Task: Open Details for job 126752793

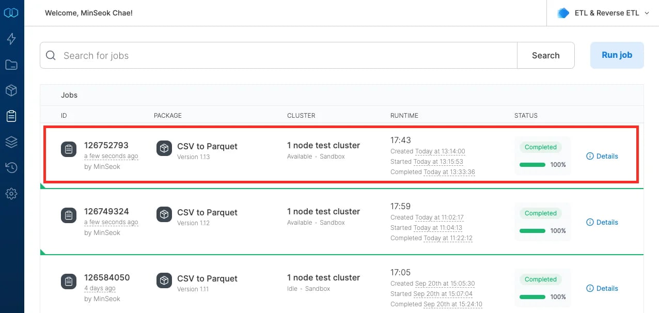Action: [602, 156]
